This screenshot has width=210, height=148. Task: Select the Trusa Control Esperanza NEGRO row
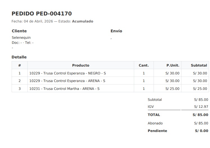pyautogui.click(x=67, y=73)
